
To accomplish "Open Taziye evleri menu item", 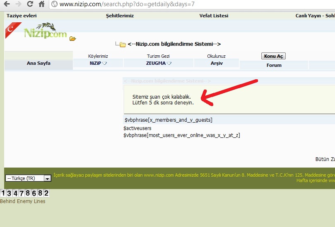I will click(x=22, y=16).
